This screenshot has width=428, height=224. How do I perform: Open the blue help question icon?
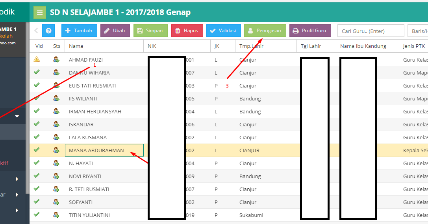coord(48,31)
